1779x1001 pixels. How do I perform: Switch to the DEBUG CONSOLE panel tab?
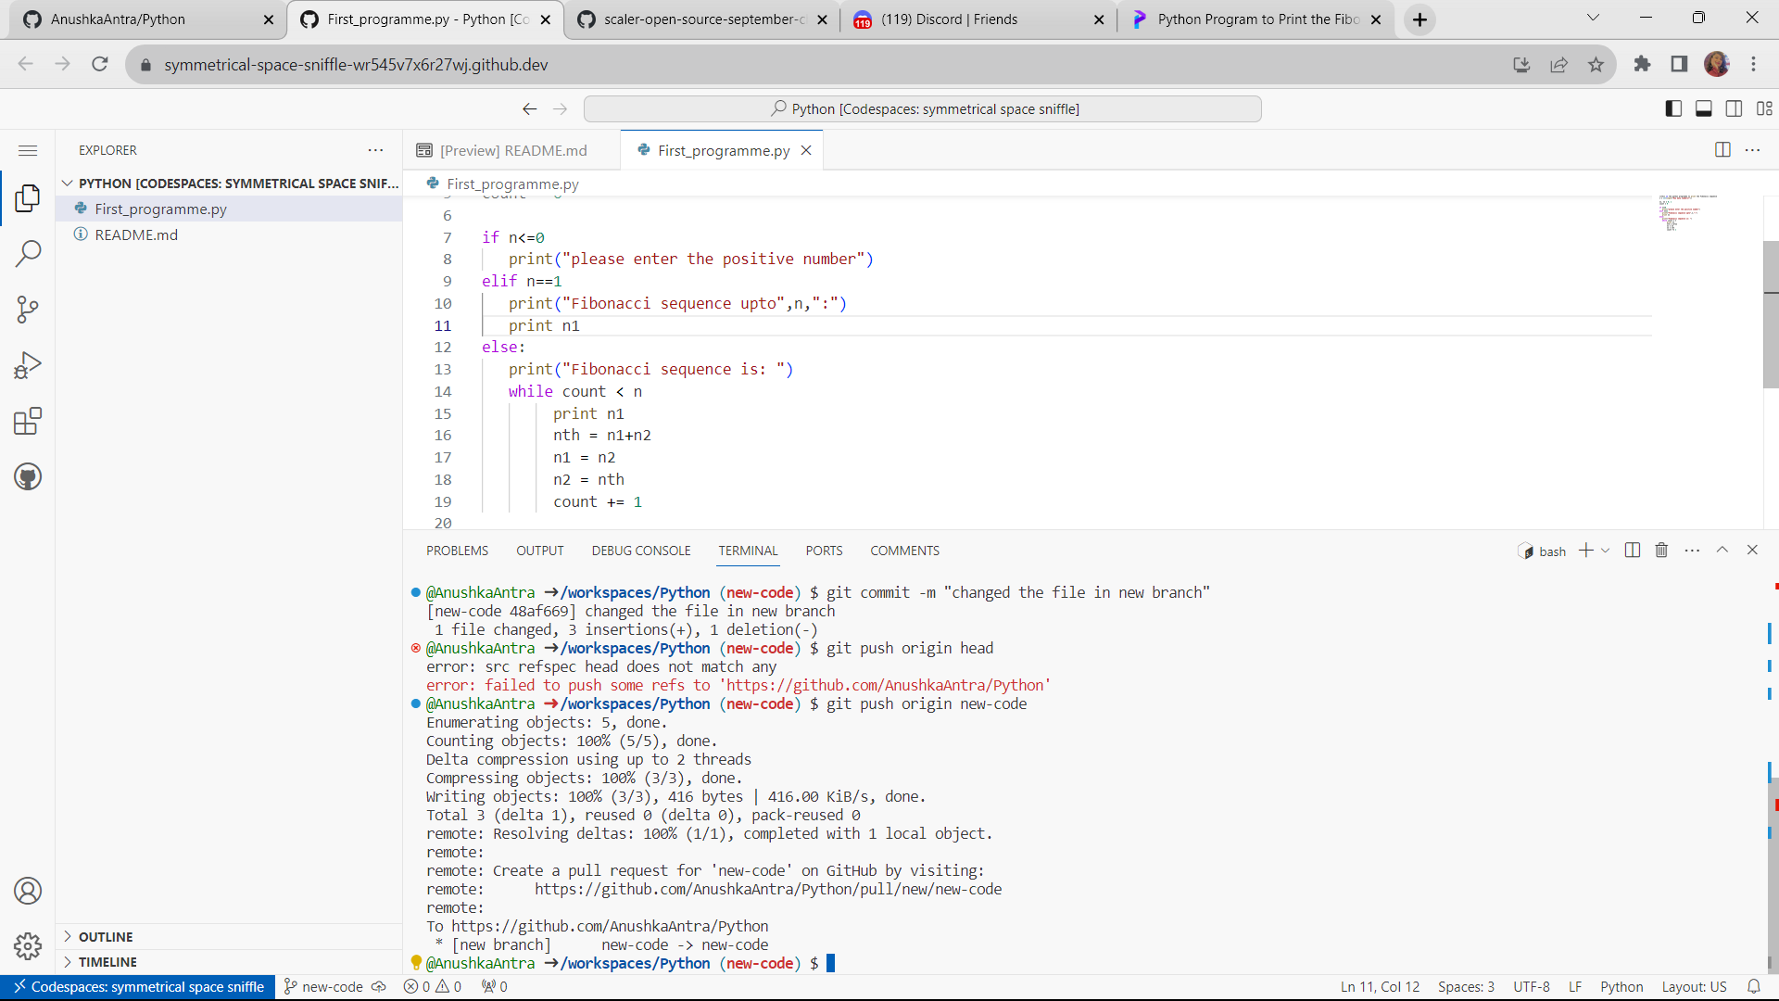coord(640,550)
